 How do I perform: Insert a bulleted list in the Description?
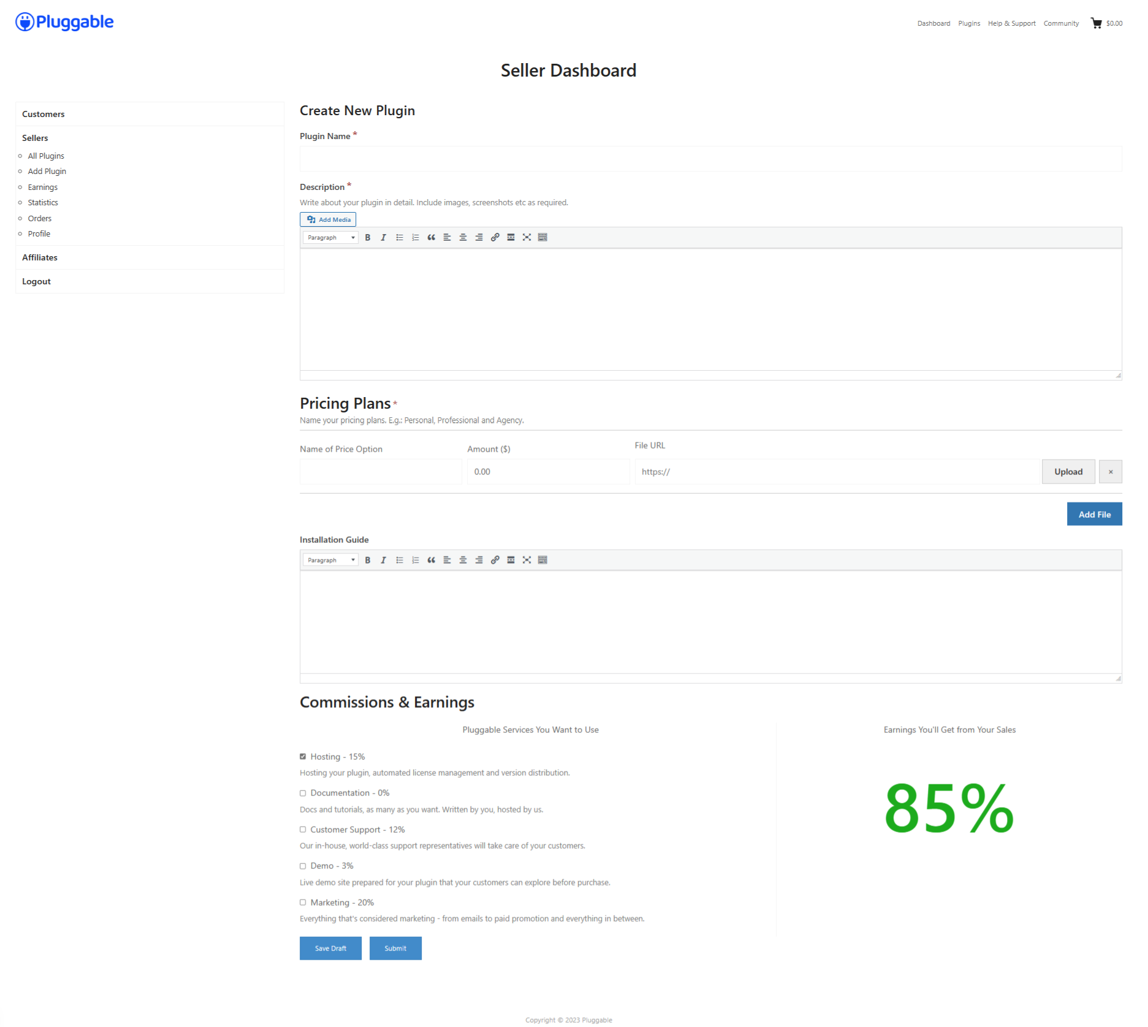coord(399,237)
